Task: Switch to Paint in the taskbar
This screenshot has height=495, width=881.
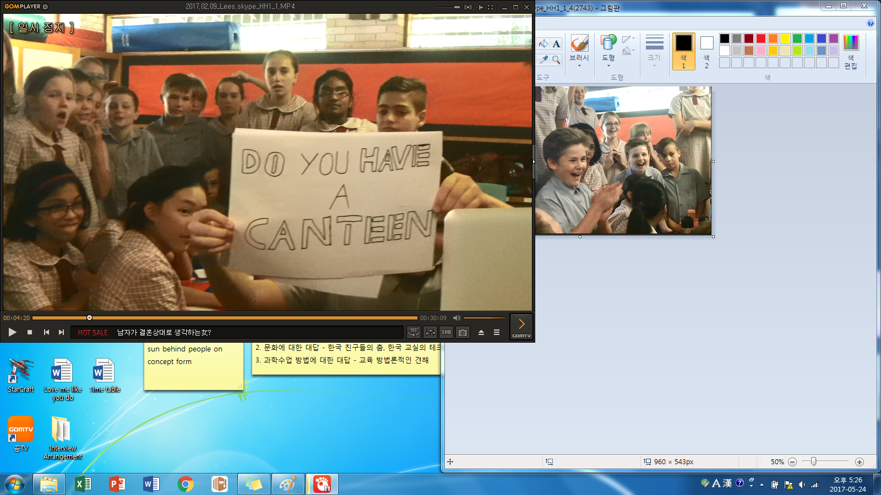Action: pos(288,485)
